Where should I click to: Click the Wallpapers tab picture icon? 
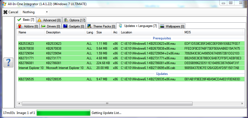162,26
